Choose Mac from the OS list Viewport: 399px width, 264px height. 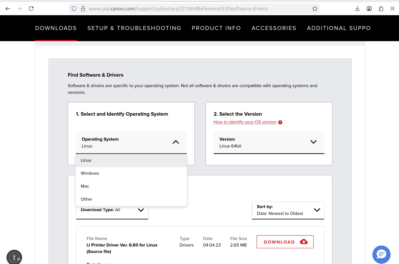pos(131,186)
